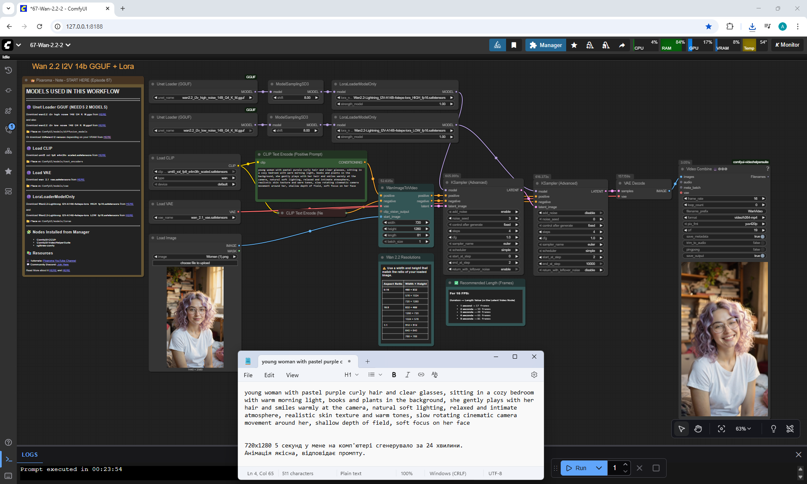Toggle trim_to_audio in Video Combine node
Image resolution: width=807 pixels, height=484 pixels.
(762, 243)
